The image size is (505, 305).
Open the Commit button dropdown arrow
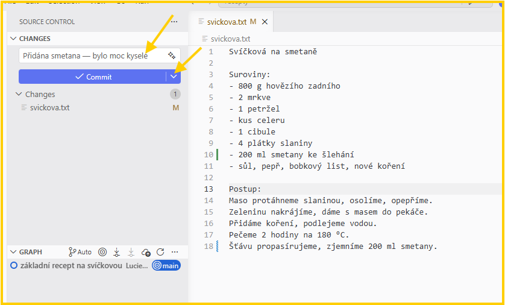[x=174, y=77]
